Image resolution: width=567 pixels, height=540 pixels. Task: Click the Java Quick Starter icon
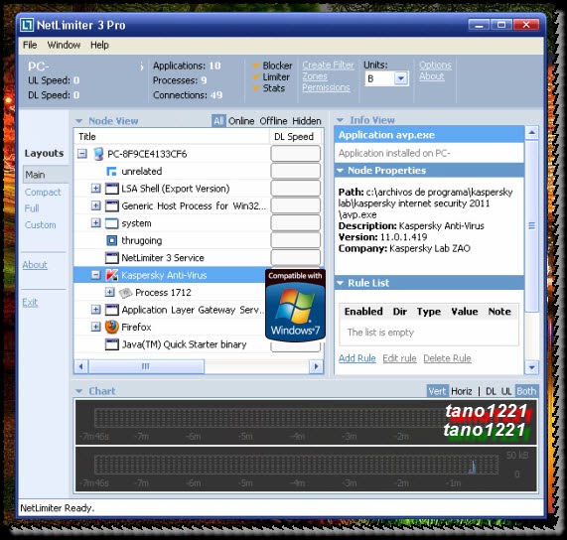coord(112,344)
